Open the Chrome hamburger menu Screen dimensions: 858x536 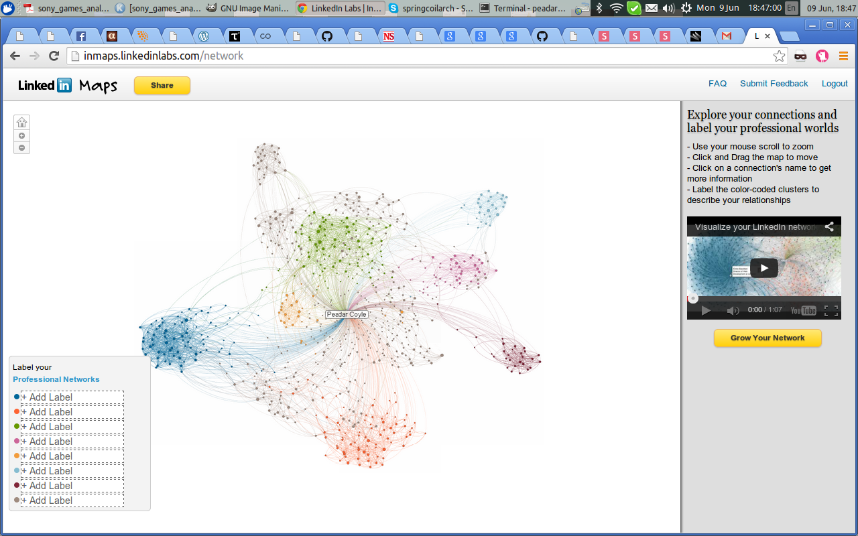tap(843, 56)
